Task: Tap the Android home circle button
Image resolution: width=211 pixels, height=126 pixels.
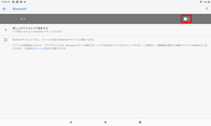Action: pos(105,122)
